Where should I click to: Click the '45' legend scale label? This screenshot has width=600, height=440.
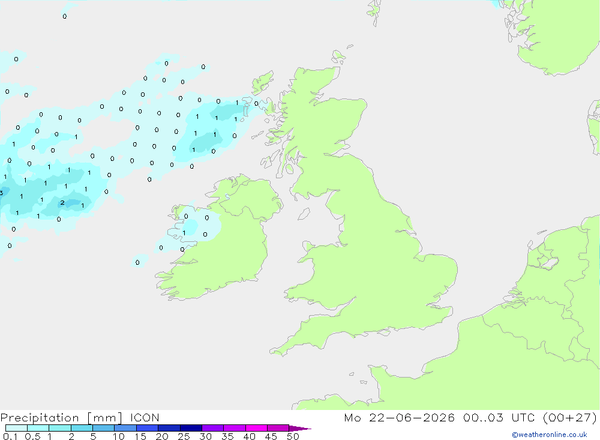[x=271, y=436]
